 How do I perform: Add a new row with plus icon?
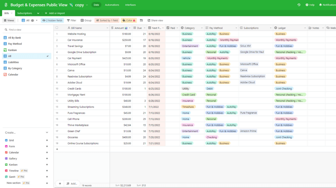click(x=57, y=149)
